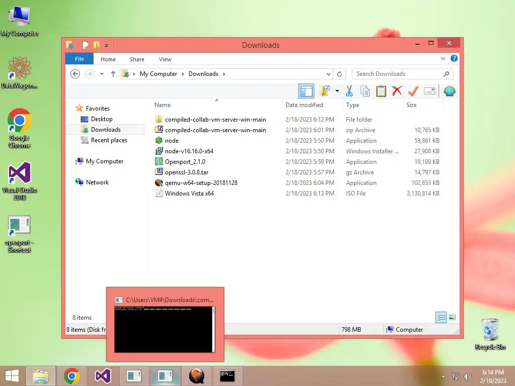Click the Rename icon in toolbar
515x386 pixels.
tap(430, 91)
